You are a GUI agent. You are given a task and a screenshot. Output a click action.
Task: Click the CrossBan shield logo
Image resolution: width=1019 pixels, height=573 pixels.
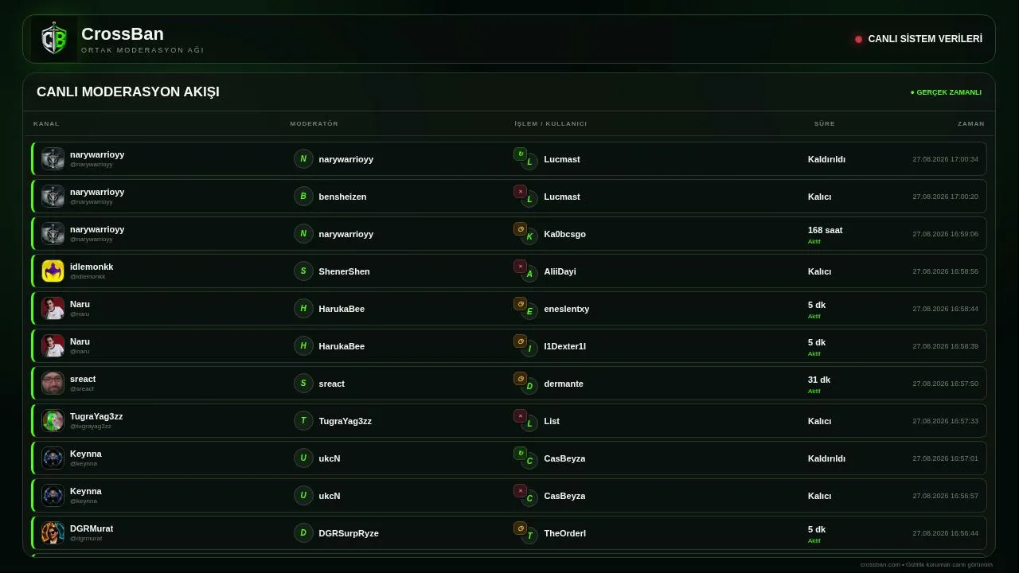point(54,39)
